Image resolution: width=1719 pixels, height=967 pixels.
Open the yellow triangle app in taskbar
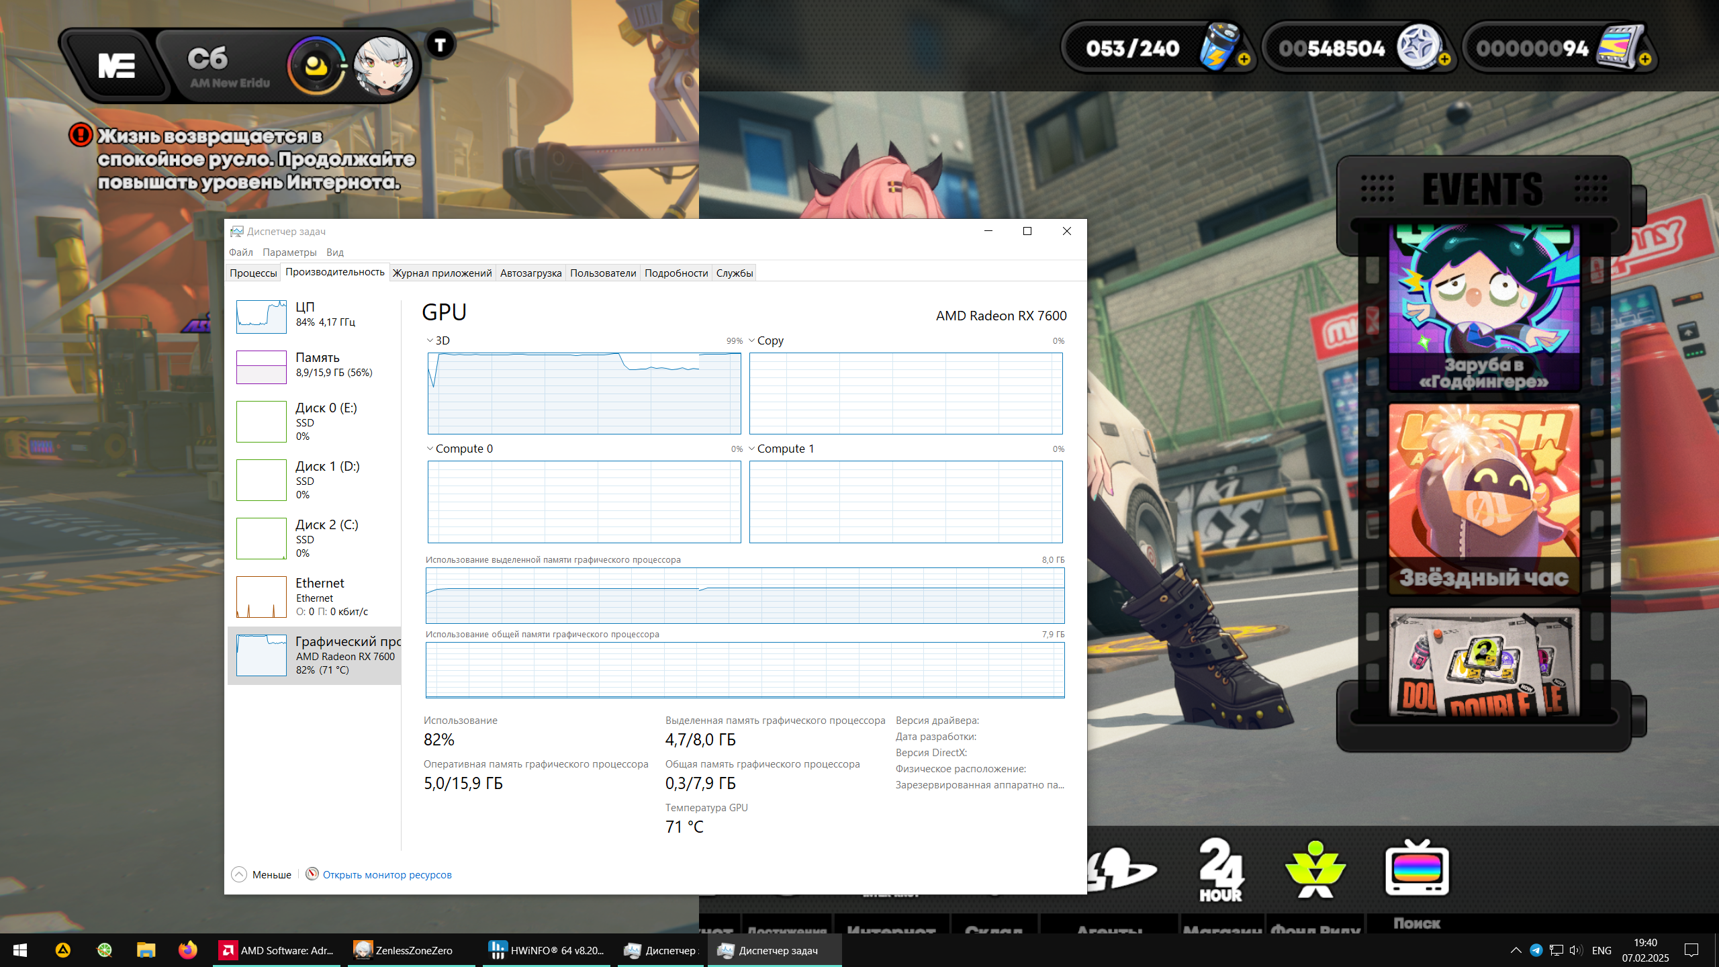click(62, 950)
